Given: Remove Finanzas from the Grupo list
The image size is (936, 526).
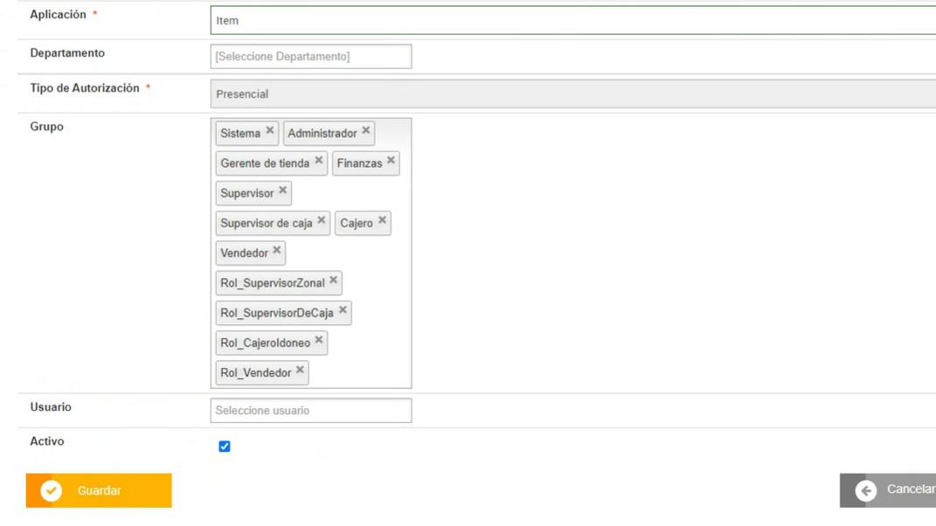Looking at the screenshot, I should (391, 161).
